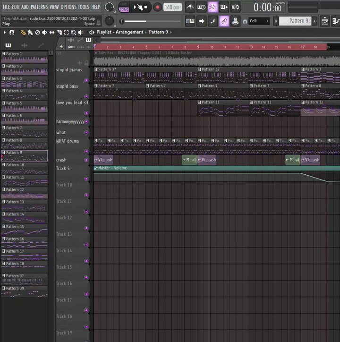Viewport: 340px width, 342px height.
Task: Open the Cell snap dropdown
Action: pyautogui.click(x=259, y=21)
